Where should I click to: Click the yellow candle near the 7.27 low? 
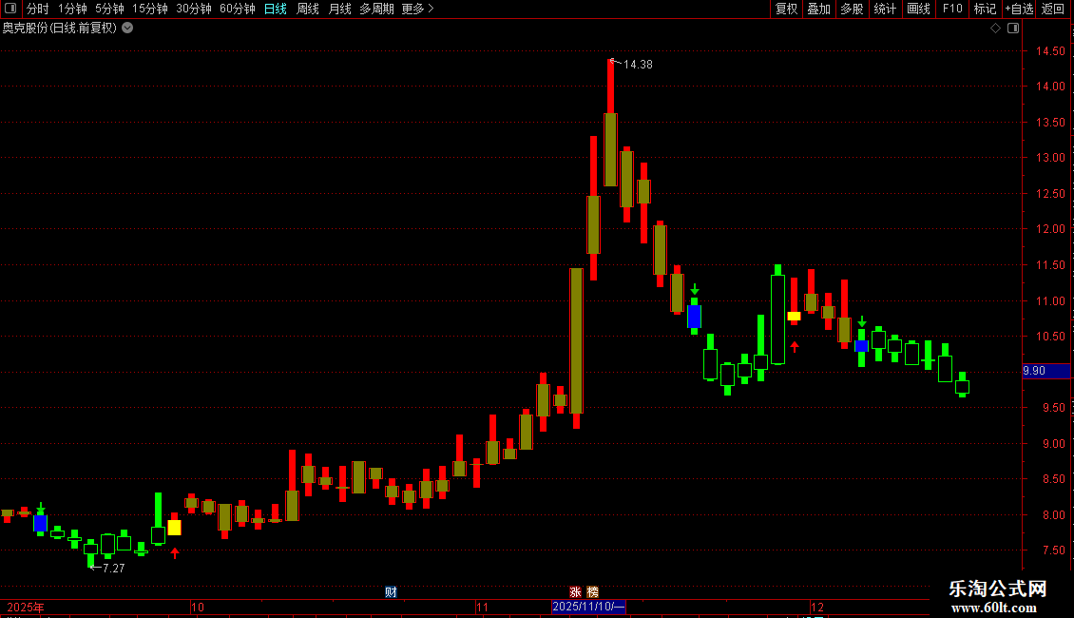click(175, 527)
